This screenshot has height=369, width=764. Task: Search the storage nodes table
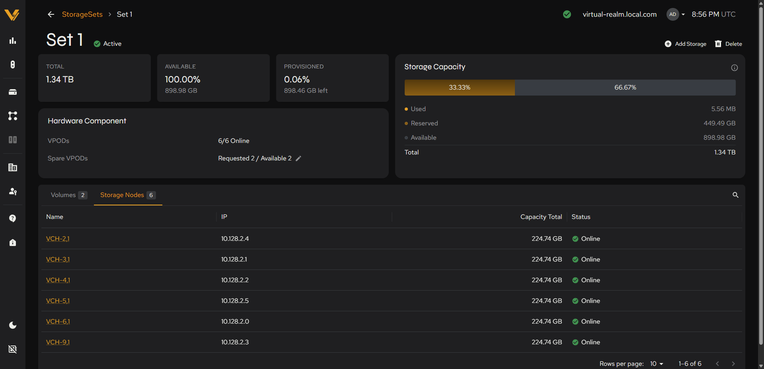pos(735,195)
